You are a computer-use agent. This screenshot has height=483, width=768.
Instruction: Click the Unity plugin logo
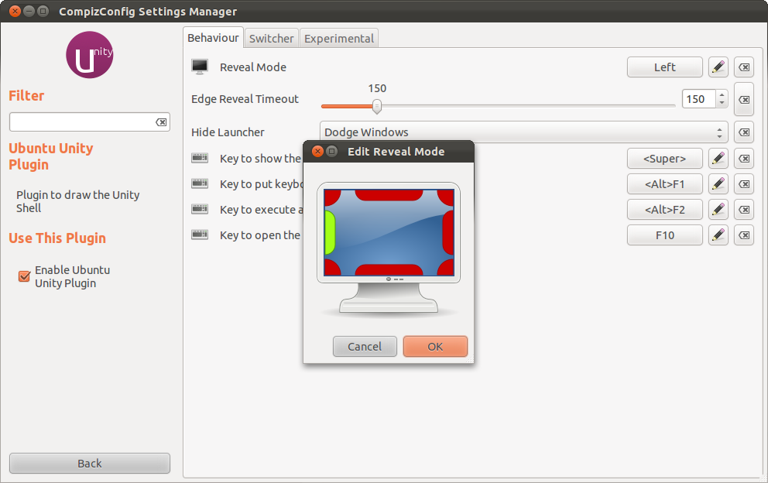pyautogui.click(x=90, y=55)
